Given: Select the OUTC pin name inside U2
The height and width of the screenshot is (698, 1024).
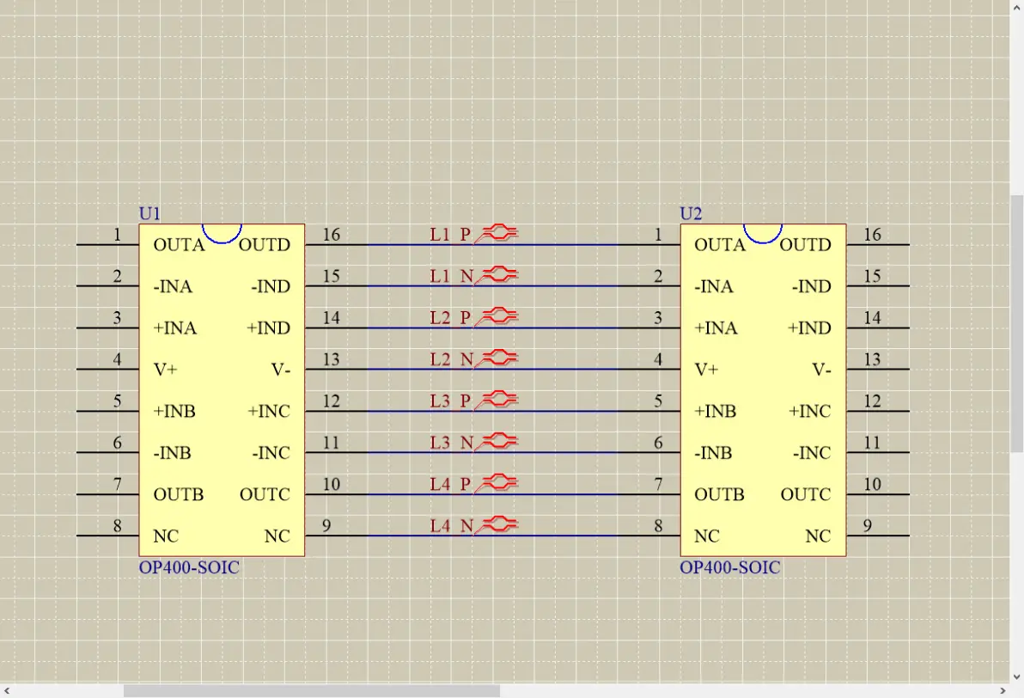Looking at the screenshot, I should (x=806, y=495).
